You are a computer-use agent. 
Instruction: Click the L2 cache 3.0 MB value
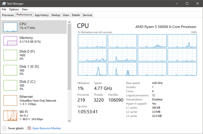[x=156, y=112]
